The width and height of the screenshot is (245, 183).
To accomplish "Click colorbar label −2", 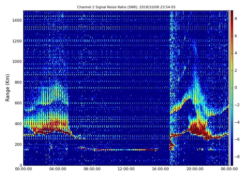I will (x=237, y=105).
